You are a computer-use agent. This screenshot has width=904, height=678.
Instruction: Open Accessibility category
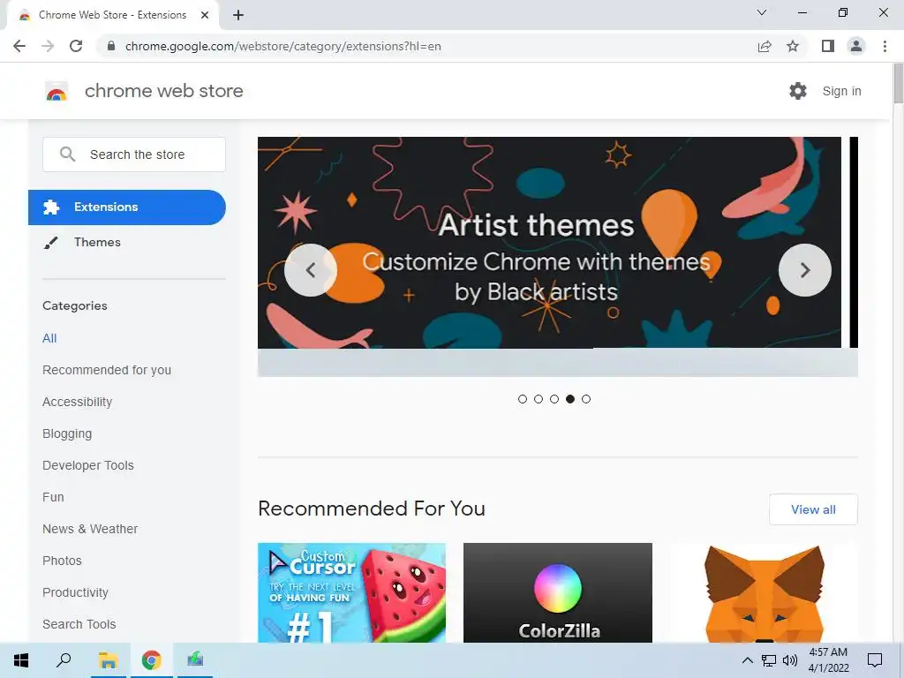pos(78,402)
